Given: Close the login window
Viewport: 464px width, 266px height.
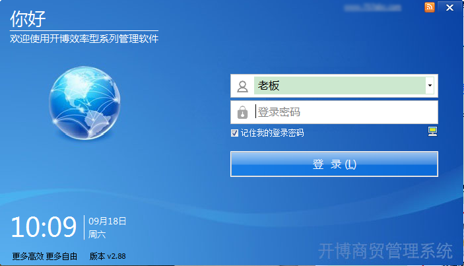Looking at the screenshot, I should pyautogui.click(x=449, y=7).
